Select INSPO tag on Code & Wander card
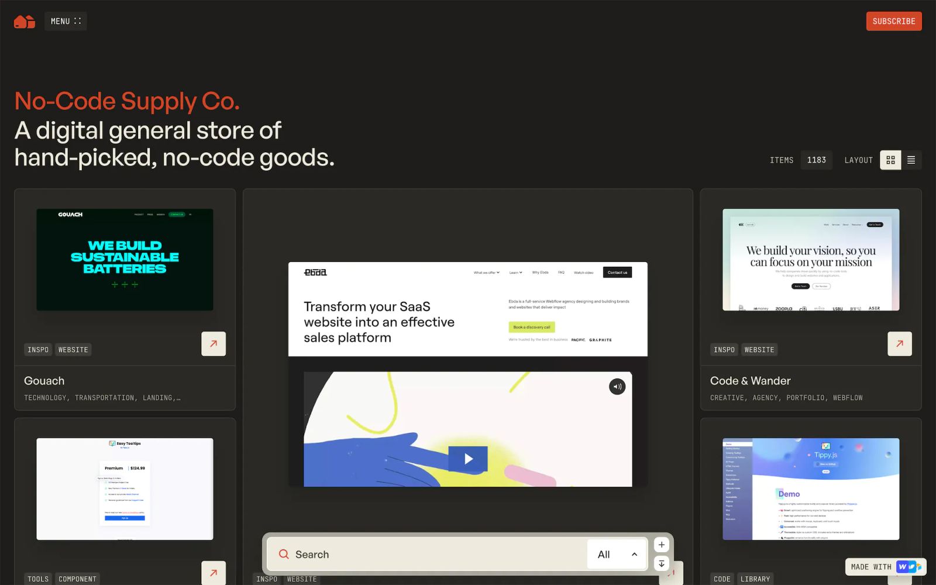This screenshot has width=936, height=585. pos(724,350)
